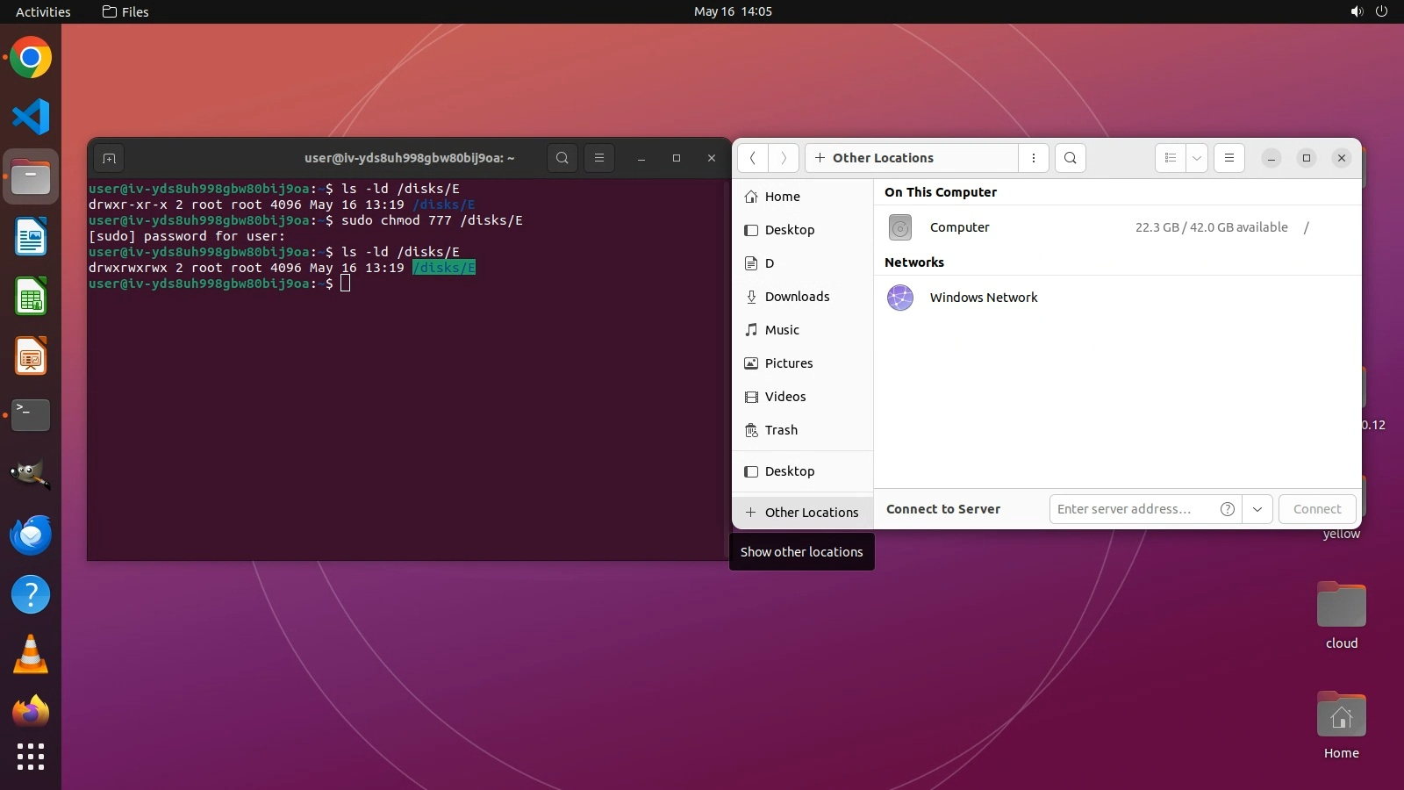Click the search icon in Files window
This screenshot has width=1404, height=790.
coord(1070,158)
